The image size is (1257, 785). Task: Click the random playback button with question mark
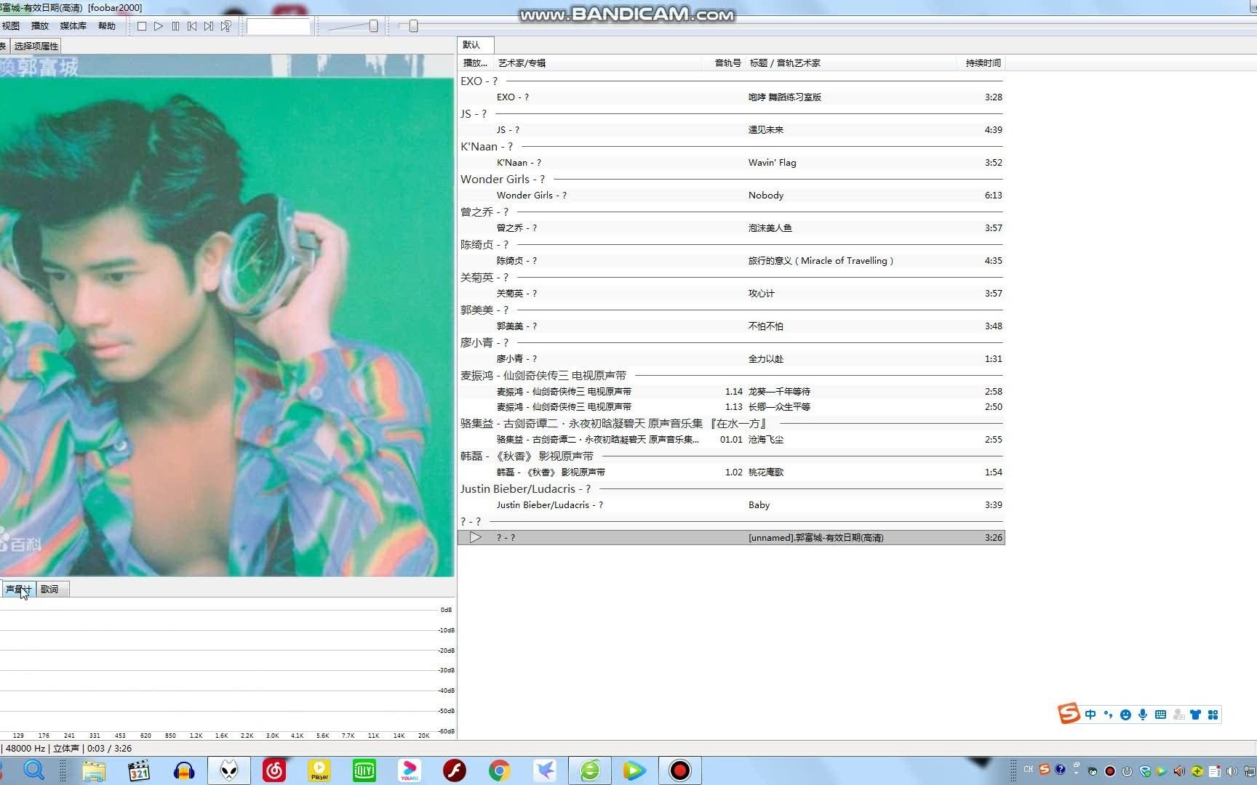click(226, 26)
